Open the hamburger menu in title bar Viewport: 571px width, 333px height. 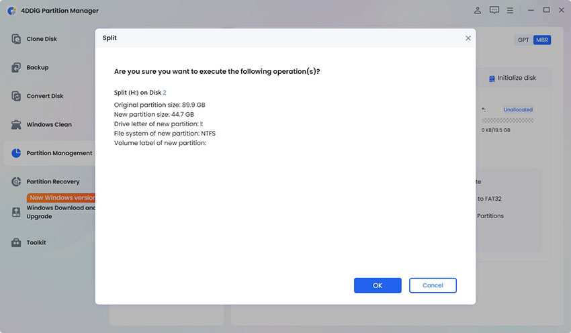pos(510,11)
